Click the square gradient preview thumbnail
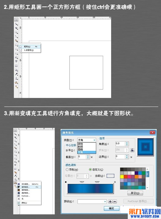 [x=146, y=147]
